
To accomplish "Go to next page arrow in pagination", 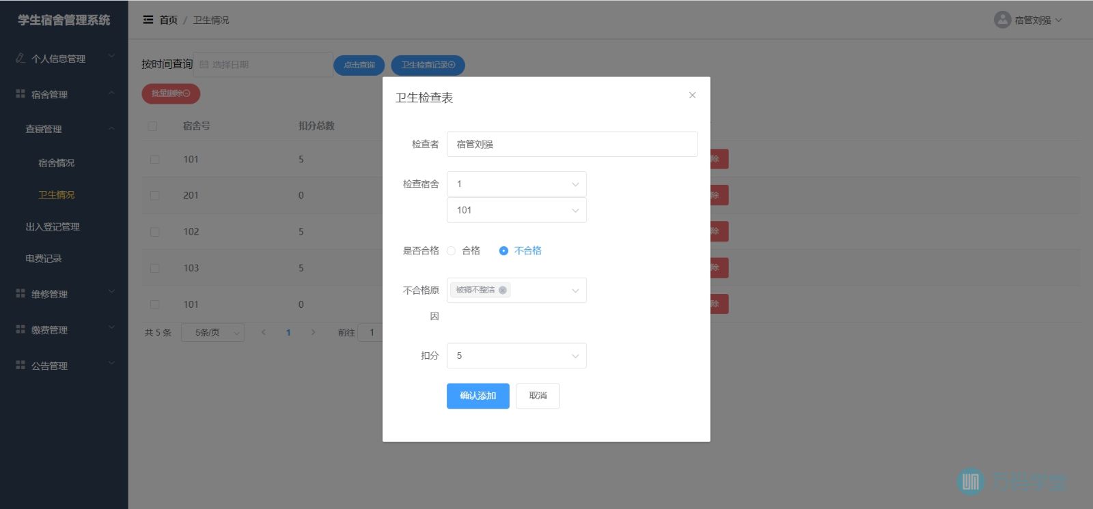I will 313,332.
